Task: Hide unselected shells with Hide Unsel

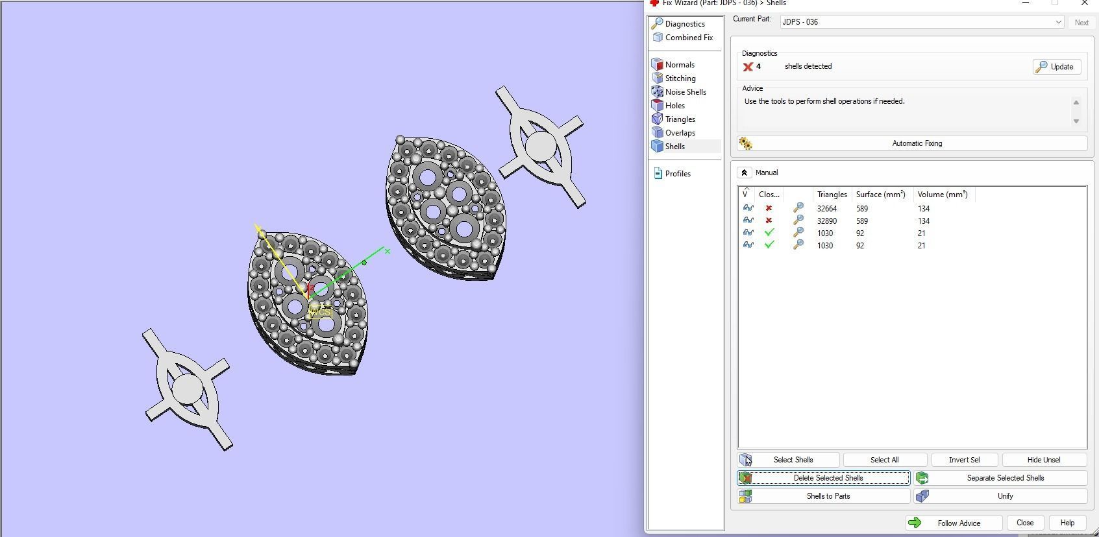Action: click(1044, 460)
